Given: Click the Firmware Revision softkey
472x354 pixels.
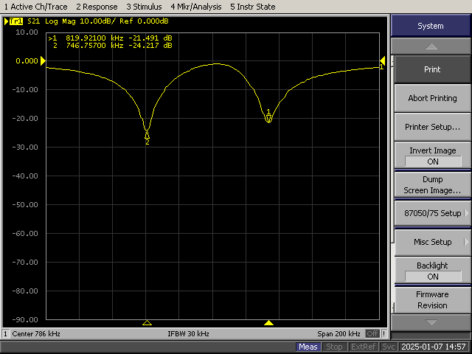Looking at the screenshot, I should click(x=432, y=300).
